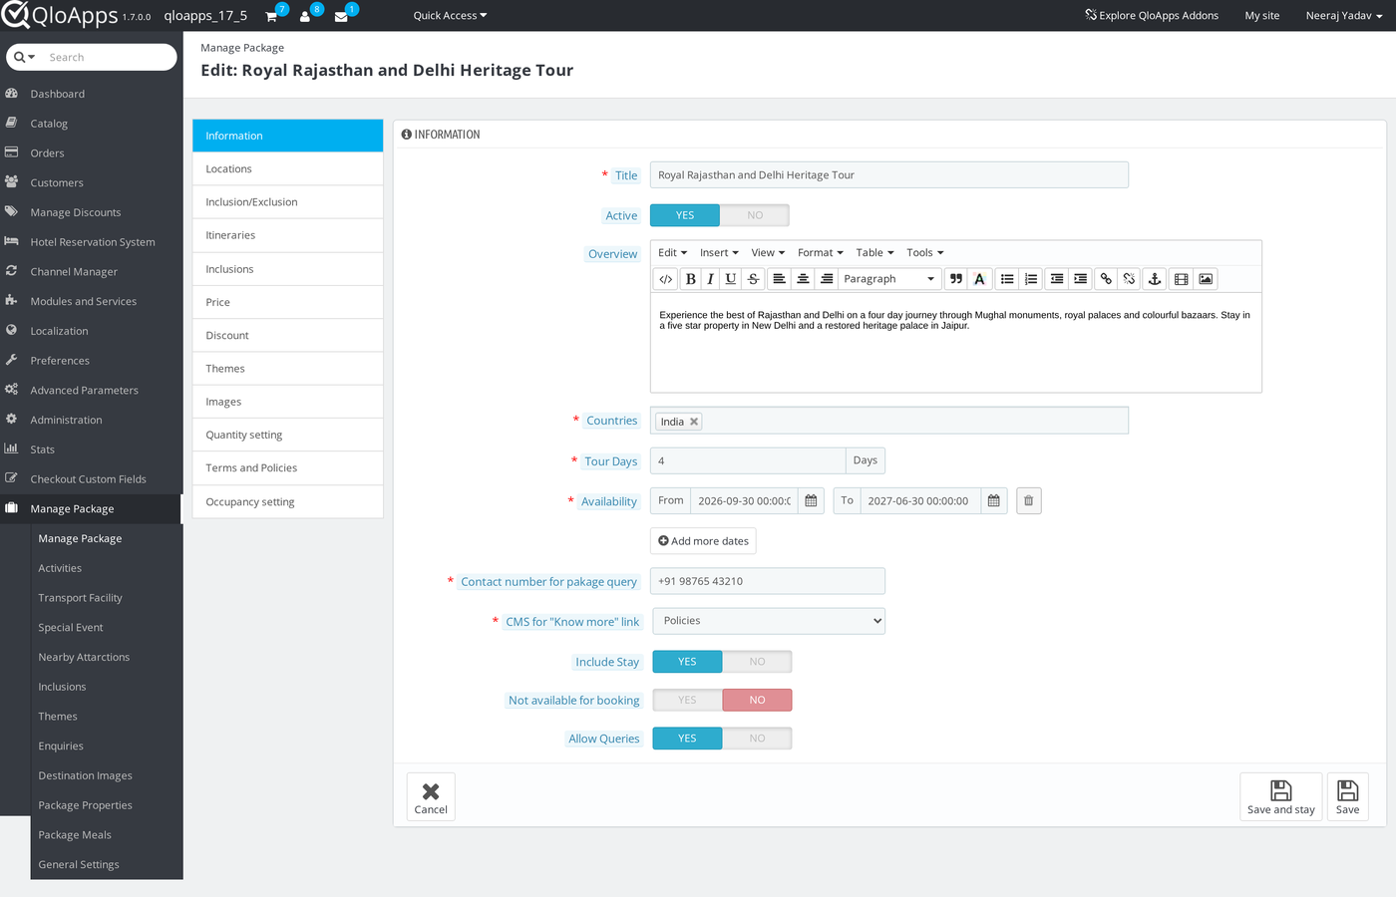
Task: Set Not available for booking to YES
Action: click(x=687, y=701)
